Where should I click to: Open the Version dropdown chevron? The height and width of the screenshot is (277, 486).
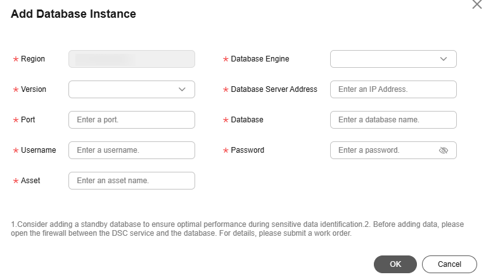(182, 89)
